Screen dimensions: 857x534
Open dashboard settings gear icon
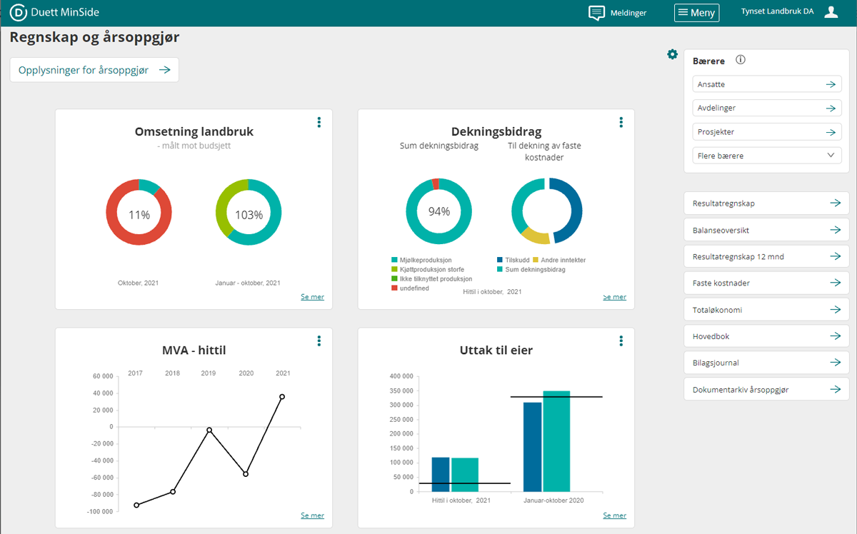[672, 54]
